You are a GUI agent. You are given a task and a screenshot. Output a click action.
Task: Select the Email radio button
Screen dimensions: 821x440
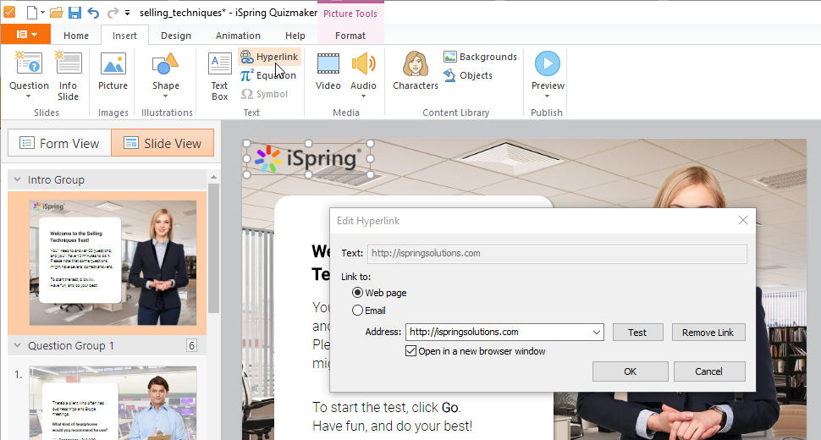(x=357, y=311)
